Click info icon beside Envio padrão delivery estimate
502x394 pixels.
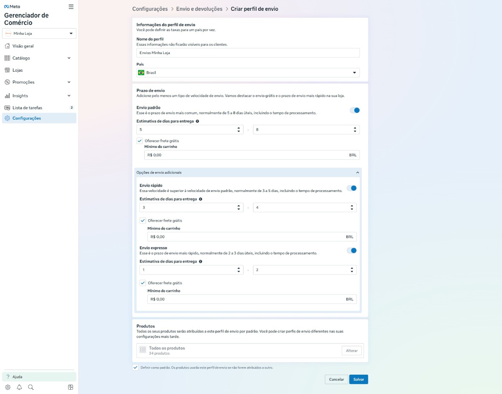(198, 121)
